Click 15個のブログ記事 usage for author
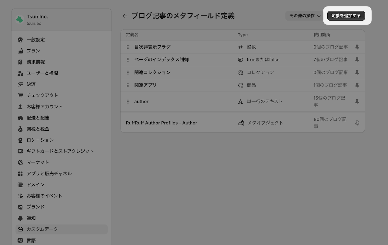This screenshot has width=388, height=245. [329, 101]
